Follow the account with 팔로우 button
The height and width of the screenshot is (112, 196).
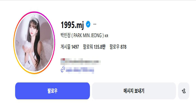53,91
